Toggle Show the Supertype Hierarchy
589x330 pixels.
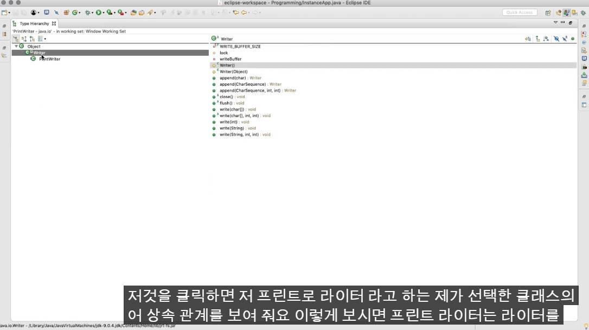[24, 38]
